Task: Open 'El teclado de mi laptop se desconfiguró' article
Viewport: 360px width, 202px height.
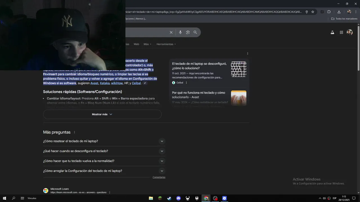Action: [x=199, y=66]
